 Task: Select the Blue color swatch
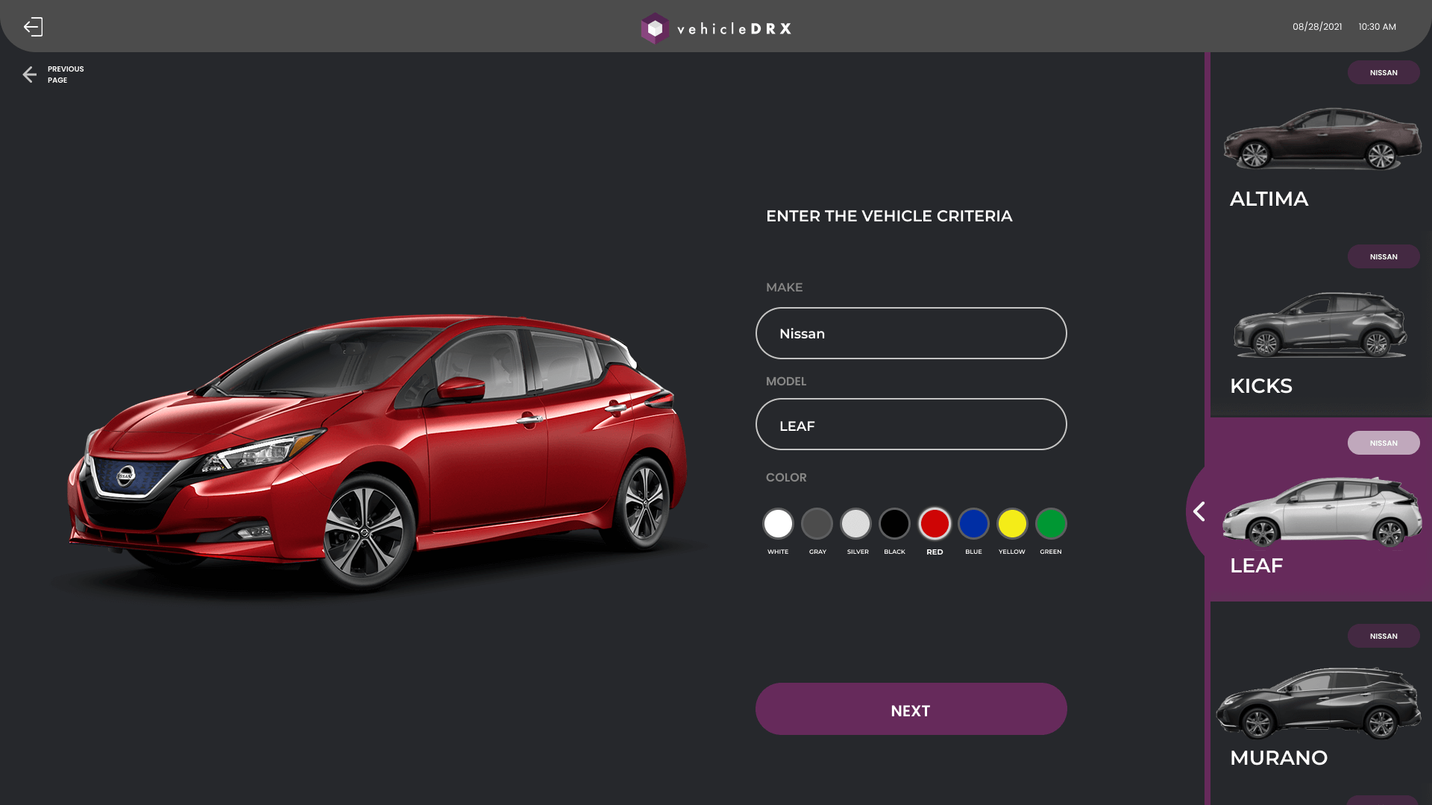coord(973,523)
